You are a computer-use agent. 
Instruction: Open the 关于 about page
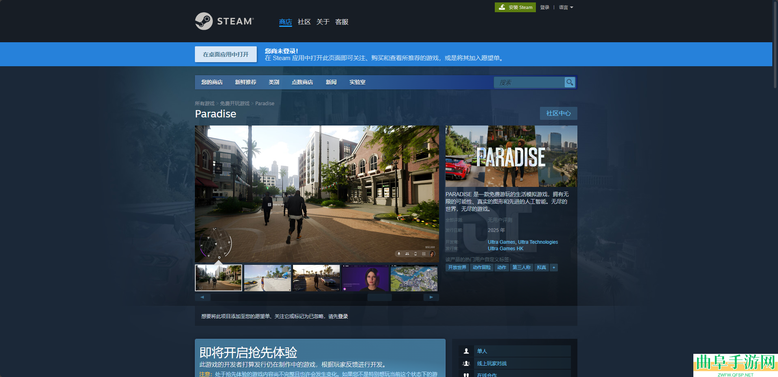coord(323,22)
